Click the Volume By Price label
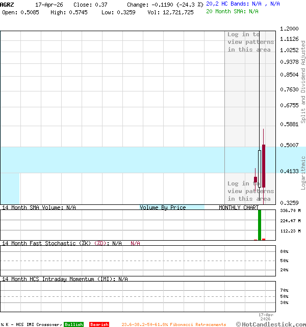This screenshot has width=306, height=327. [x=163, y=207]
